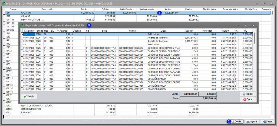Click the Detalle button in the ledger dialog
The image size is (277, 126).
[x=29, y=96]
